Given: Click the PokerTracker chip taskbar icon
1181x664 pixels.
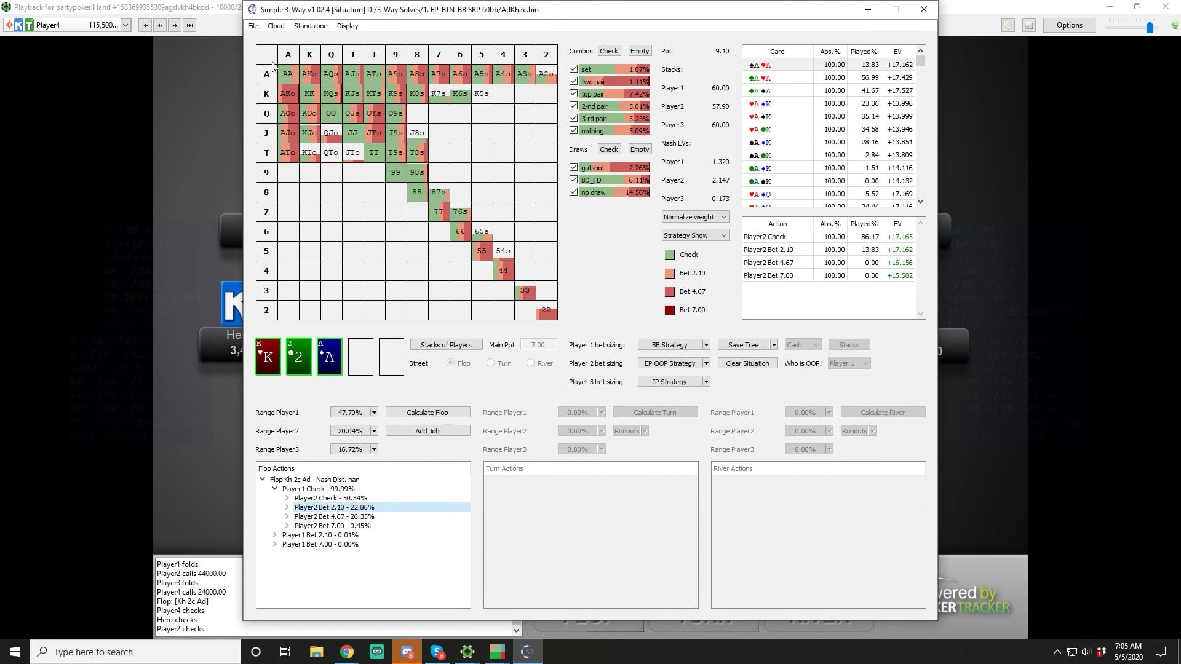Looking at the screenshot, I should pyautogui.click(x=467, y=652).
